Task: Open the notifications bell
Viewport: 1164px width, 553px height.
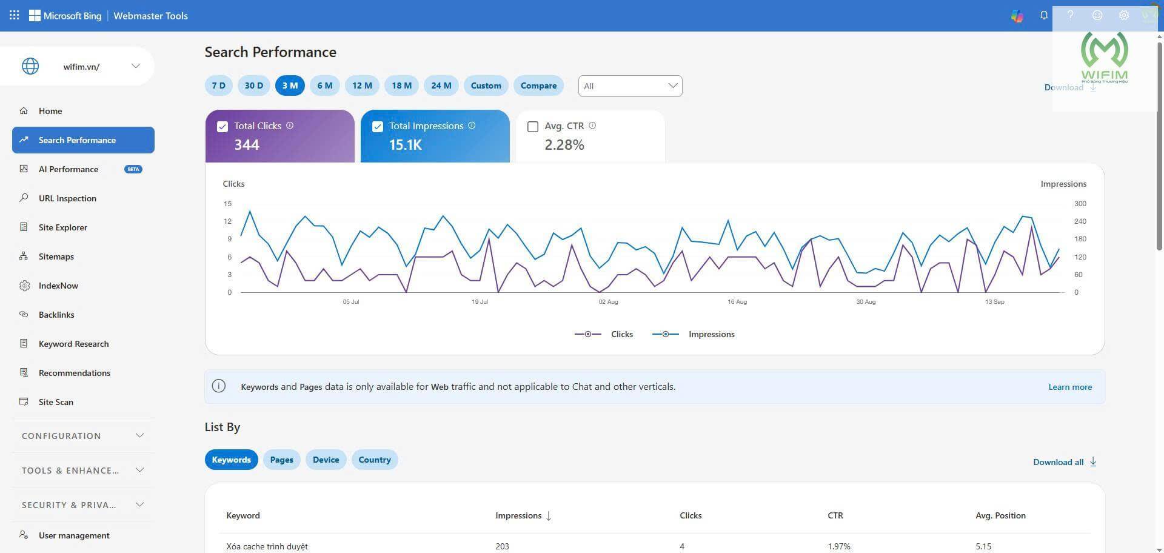Action: coord(1044,16)
